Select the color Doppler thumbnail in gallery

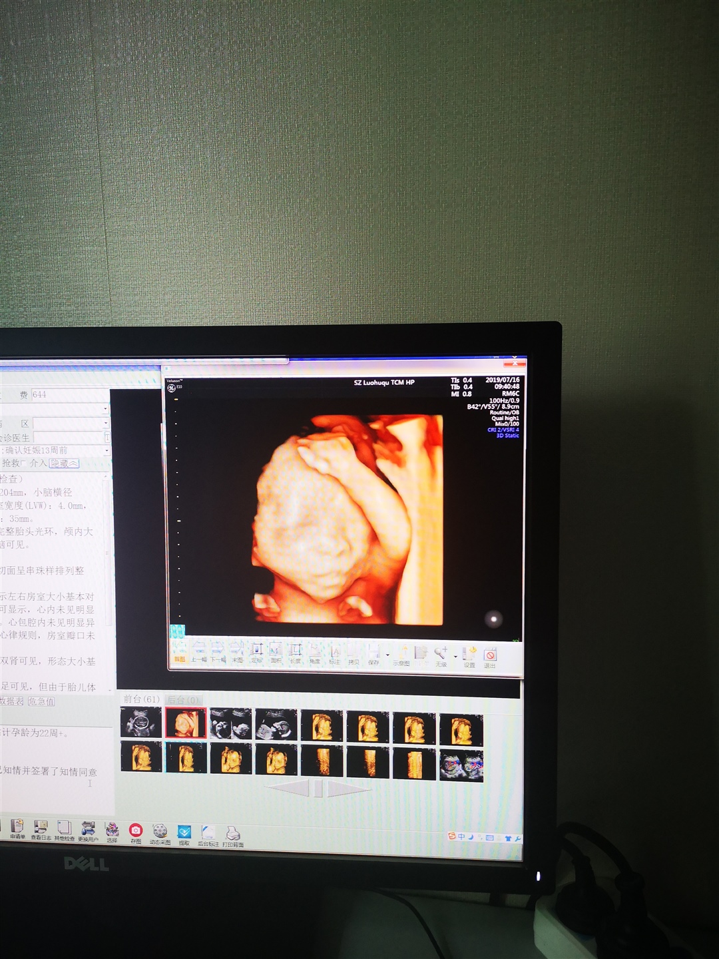(461, 765)
